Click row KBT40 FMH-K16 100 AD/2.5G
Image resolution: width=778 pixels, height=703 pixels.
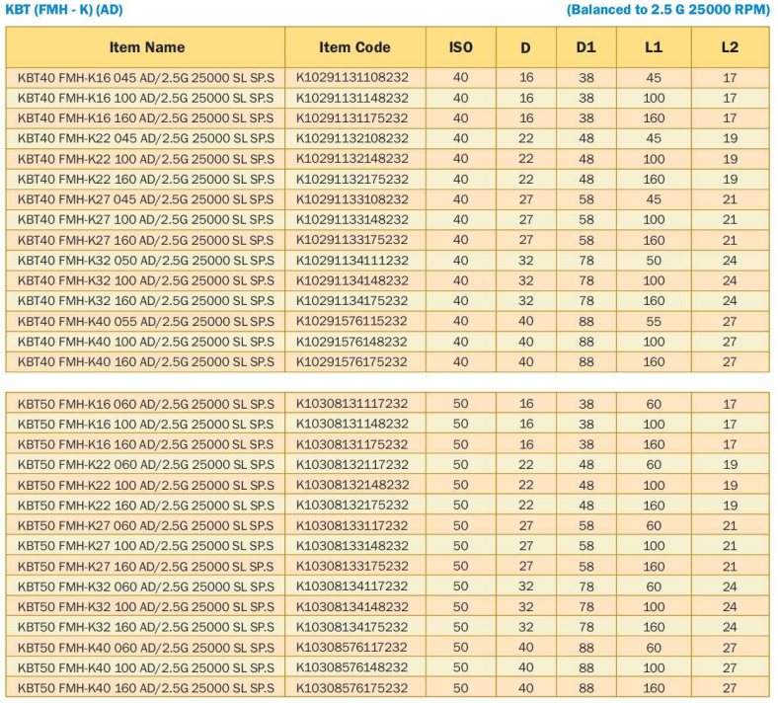pos(387,98)
